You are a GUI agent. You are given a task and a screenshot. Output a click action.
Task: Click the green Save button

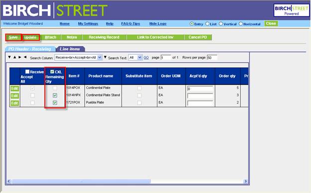(x=13, y=37)
